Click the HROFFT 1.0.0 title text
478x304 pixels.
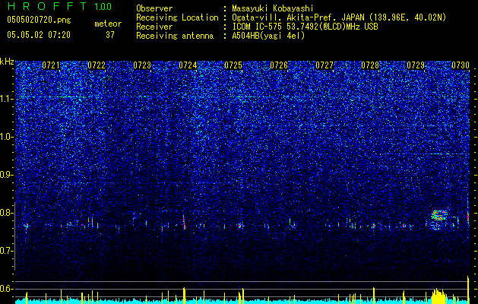pos(59,6)
